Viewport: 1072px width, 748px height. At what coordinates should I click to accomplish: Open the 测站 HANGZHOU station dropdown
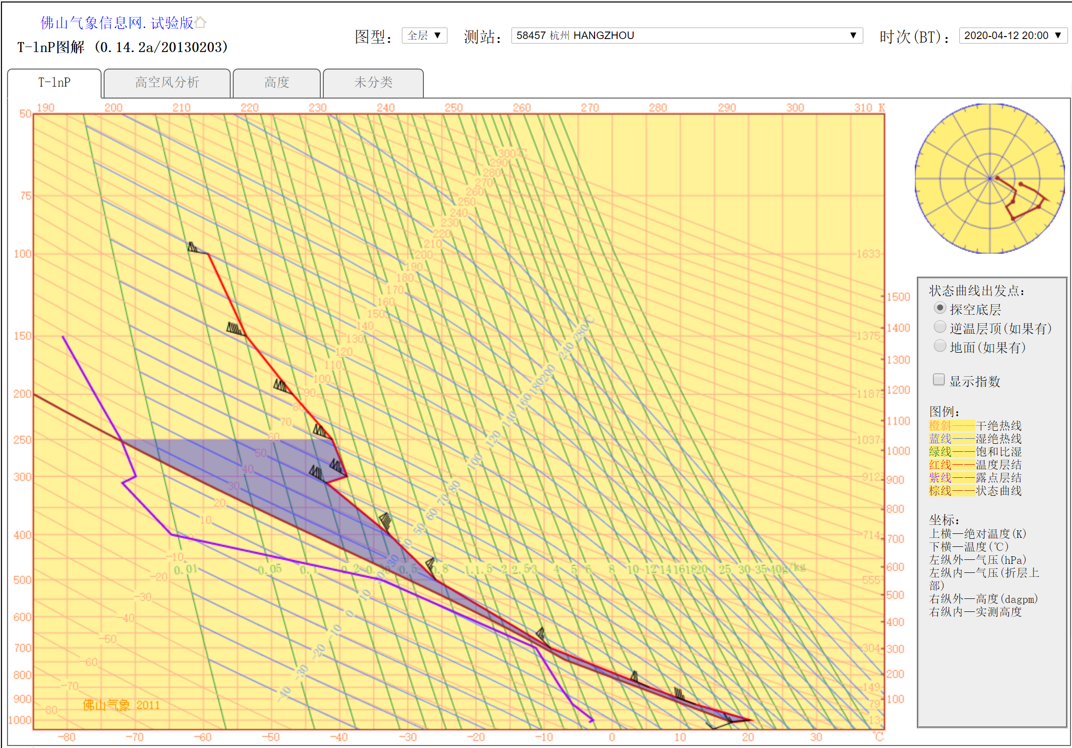coord(687,36)
